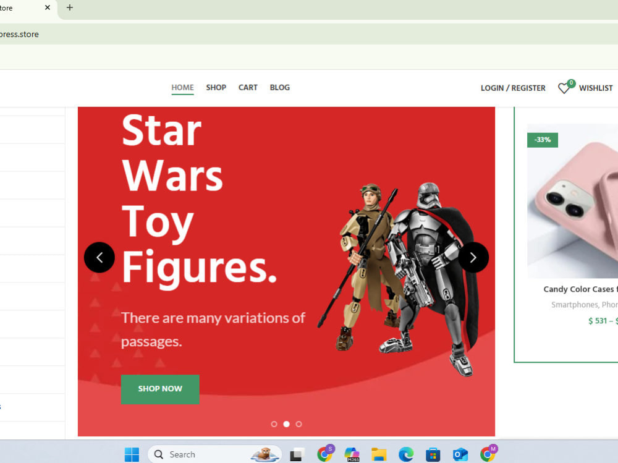Open Outlook from the taskbar

[x=460, y=454]
